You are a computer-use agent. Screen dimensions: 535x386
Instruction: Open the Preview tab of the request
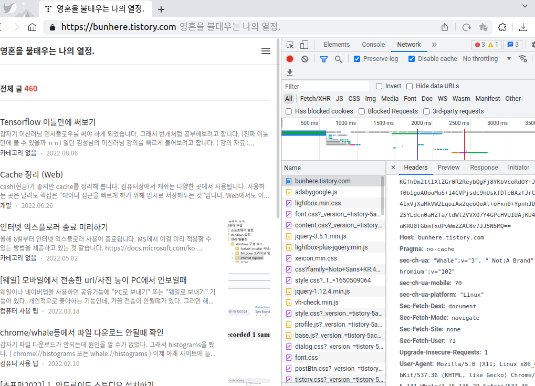pyautogui.click(x=448, y=168)
